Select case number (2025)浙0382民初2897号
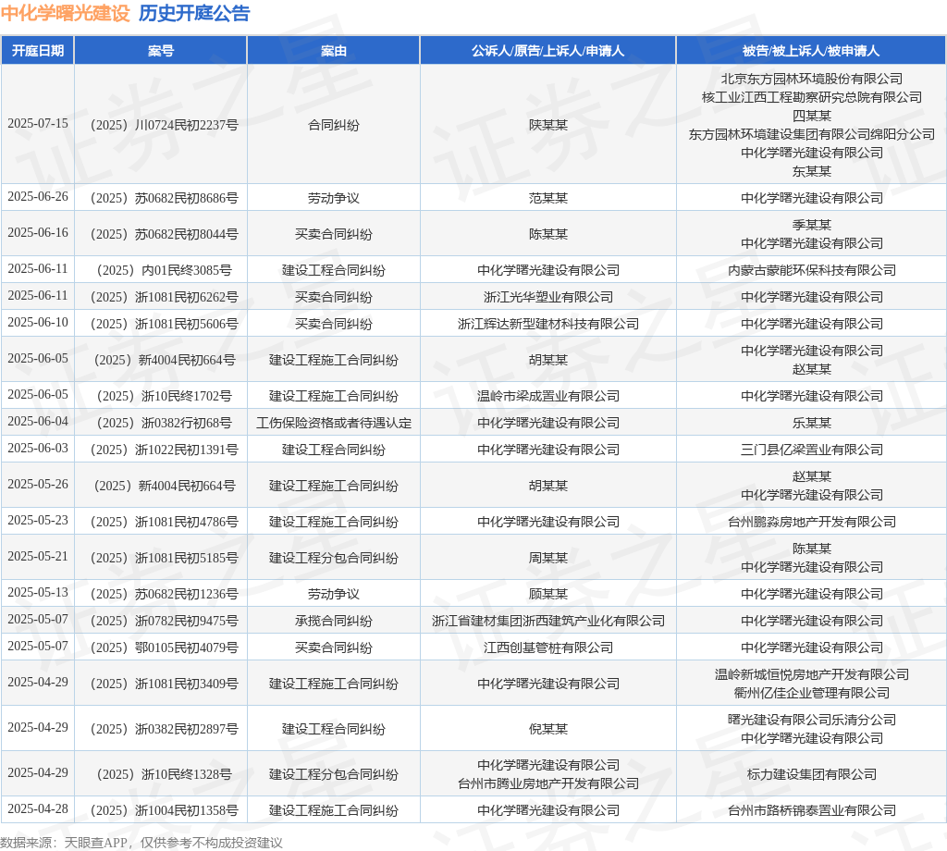The width and height of the screenshot is (947, 851). [165, 729]
